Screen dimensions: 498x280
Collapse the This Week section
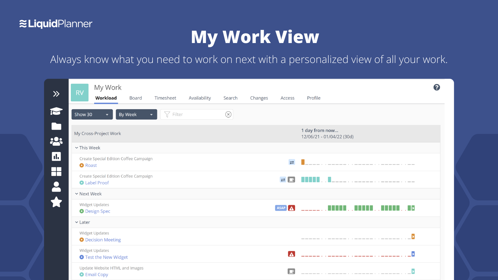coord(77,148)
